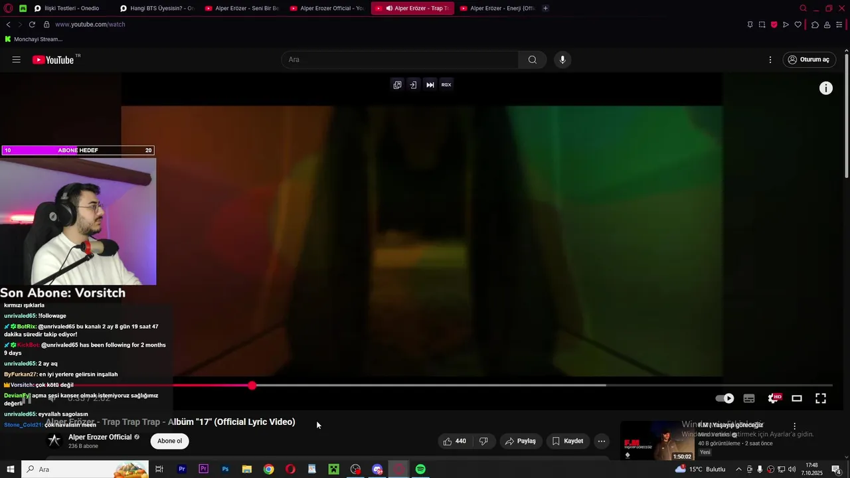Image resolution: width=850 pixels, height=478 pixels.
Task: Open Opera easy setup menu icon
Action: tap(839, 25)
